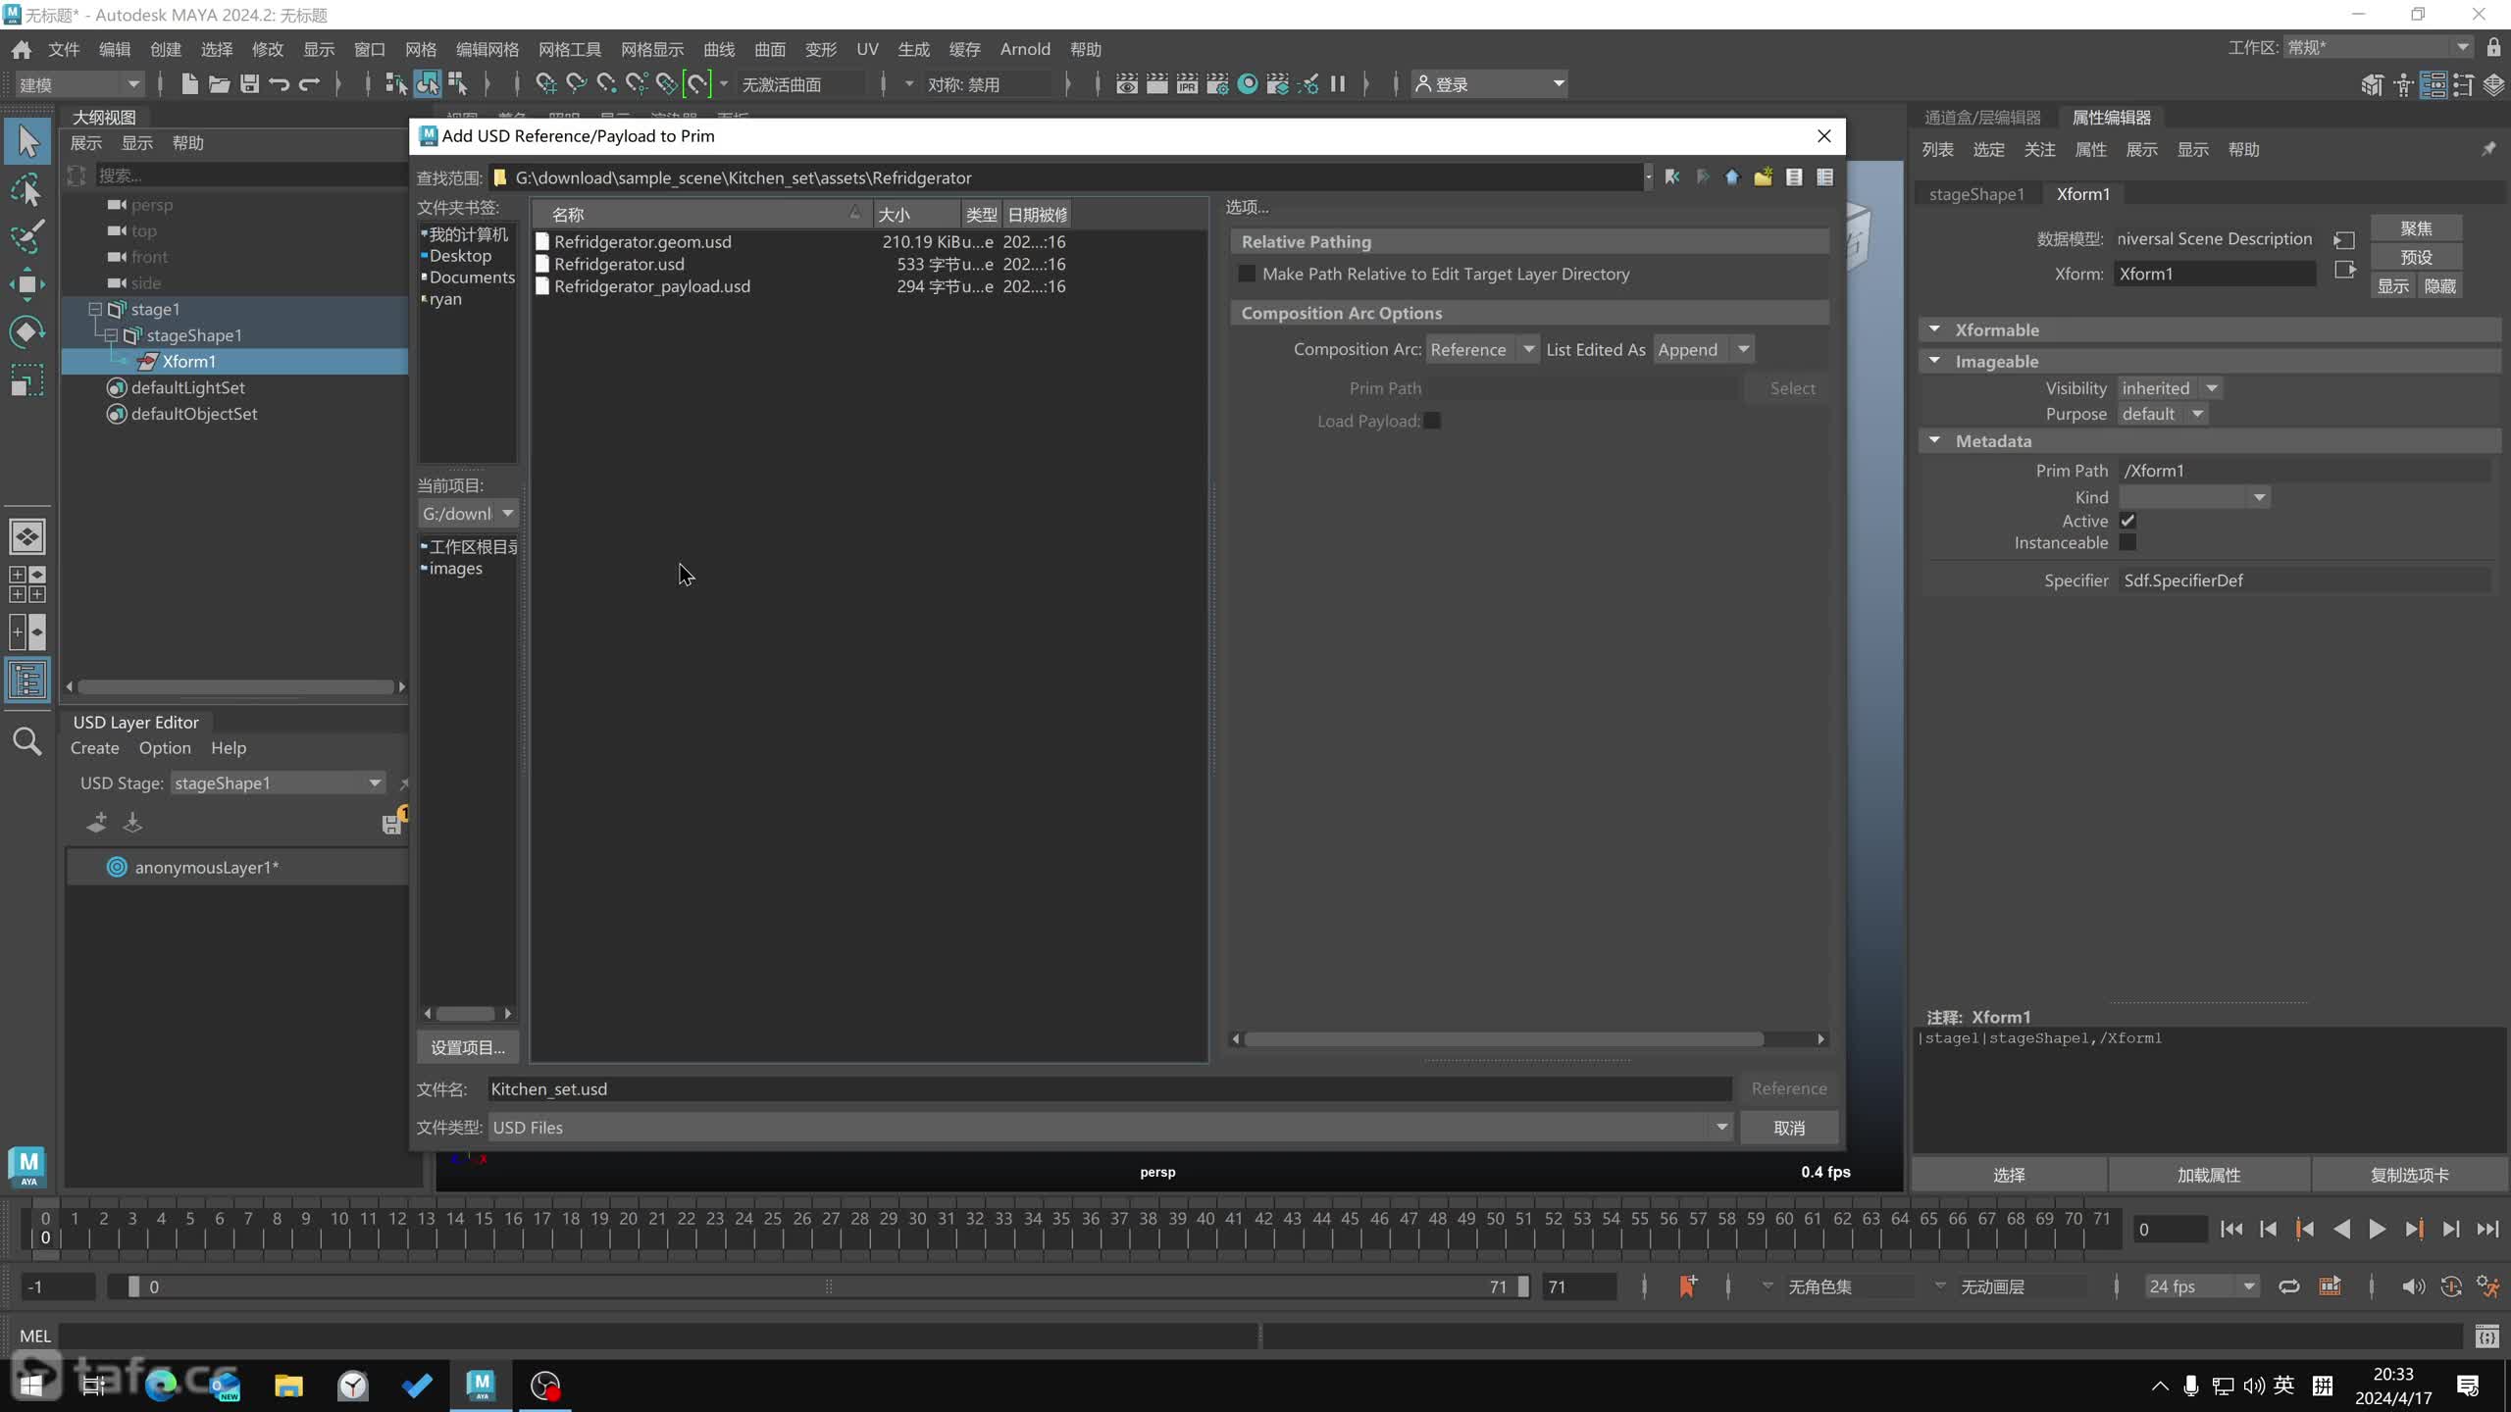Image resolution: width=2511 pixels, height=1412 pixels.
Task: Uncheck the Active checkbox in Metadata
Action: coord(2127,521)
